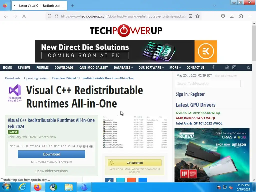Viewport: 256px width, 192px height.
Task: Click the blue Download button
Action: (x=51, y=154)
